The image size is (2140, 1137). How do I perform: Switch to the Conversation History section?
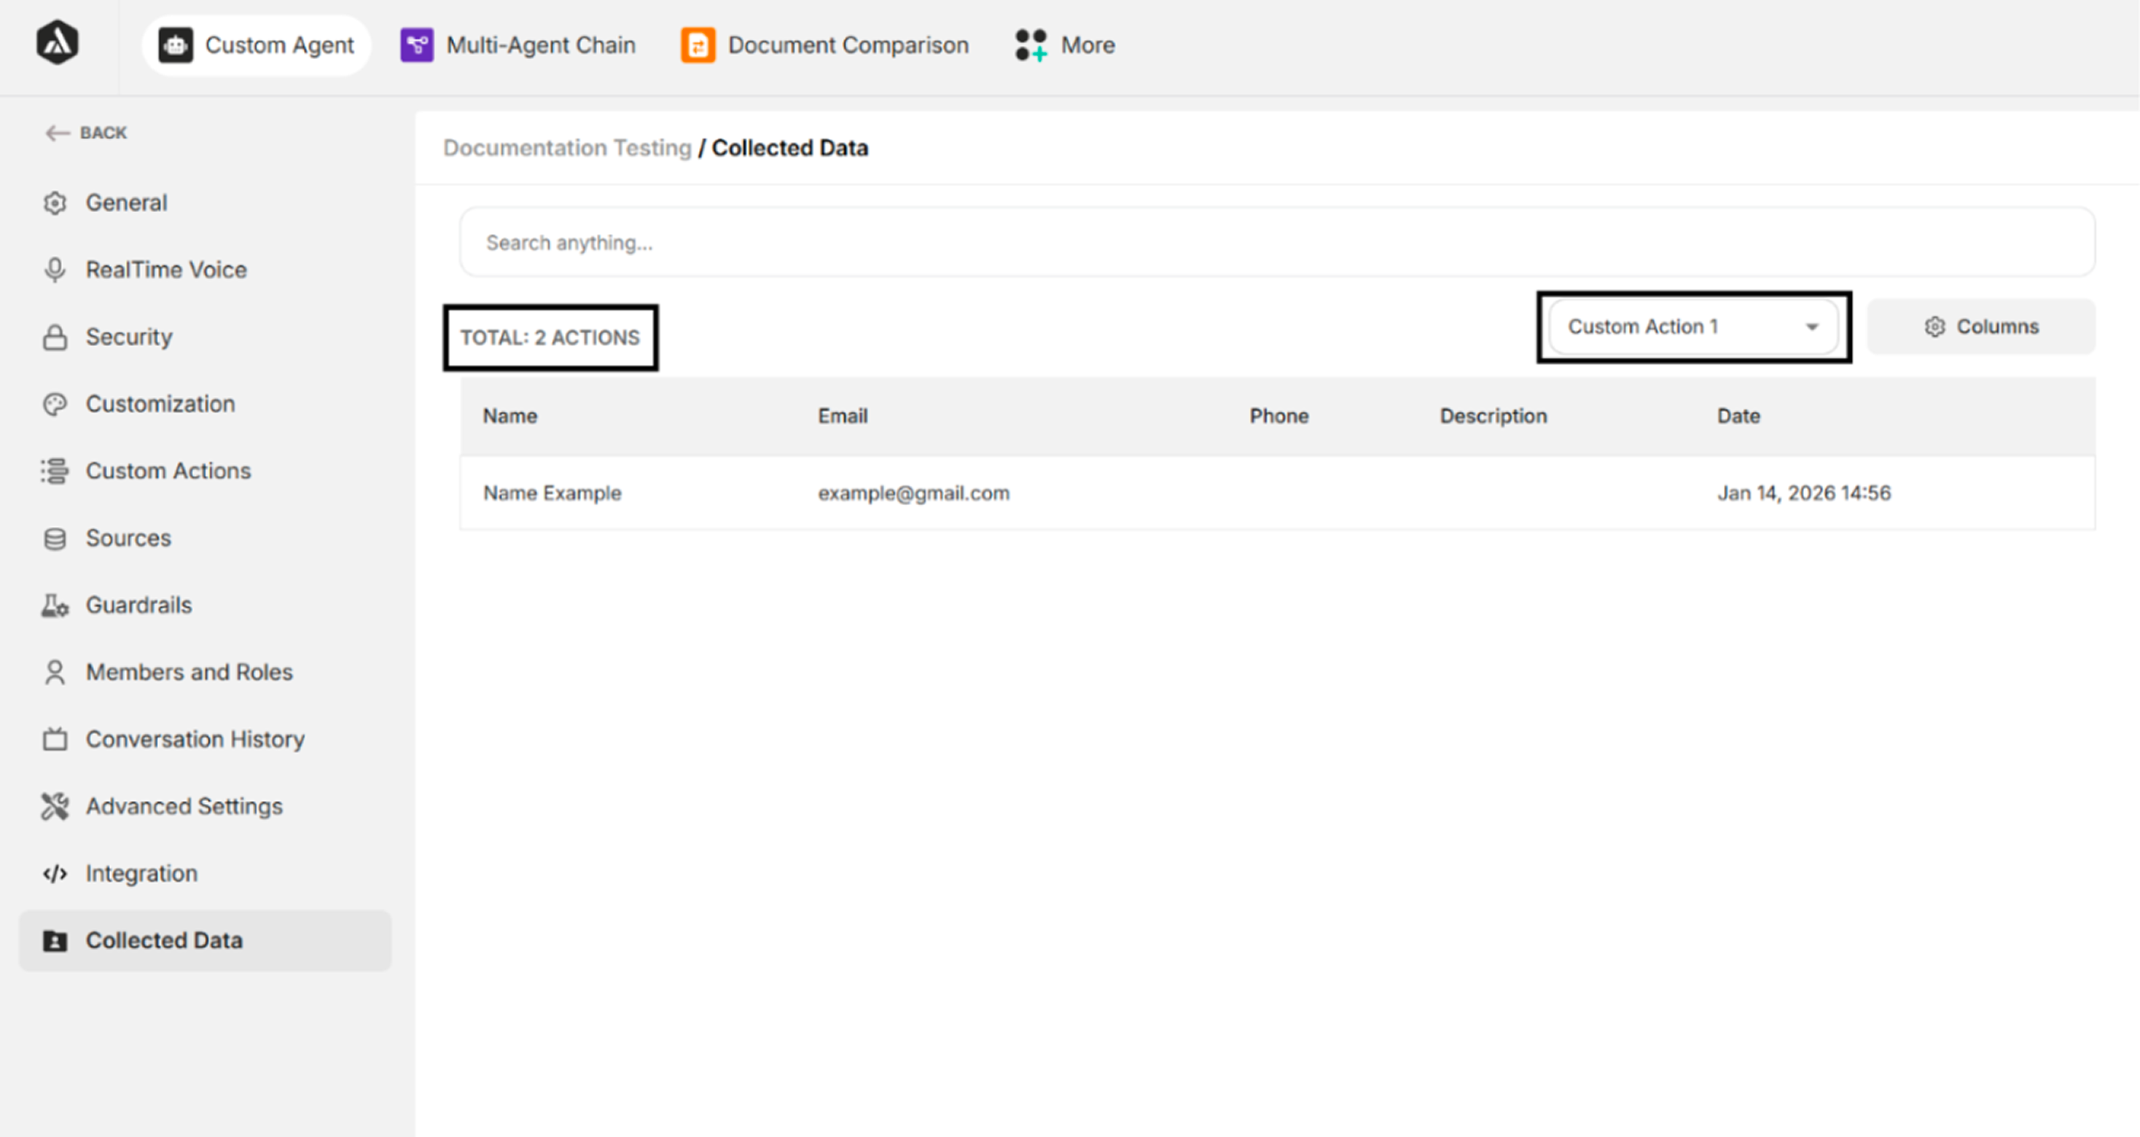pos(195,739)
